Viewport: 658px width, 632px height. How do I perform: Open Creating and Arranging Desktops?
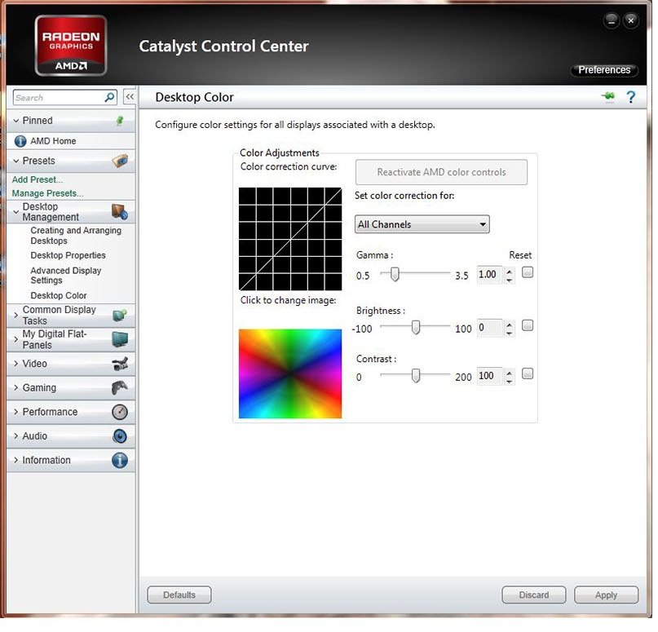76,237
